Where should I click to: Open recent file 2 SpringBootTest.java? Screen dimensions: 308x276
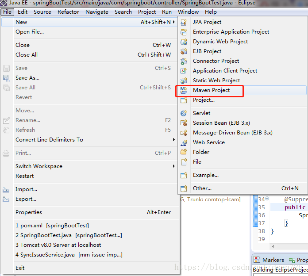pos(89,235)
